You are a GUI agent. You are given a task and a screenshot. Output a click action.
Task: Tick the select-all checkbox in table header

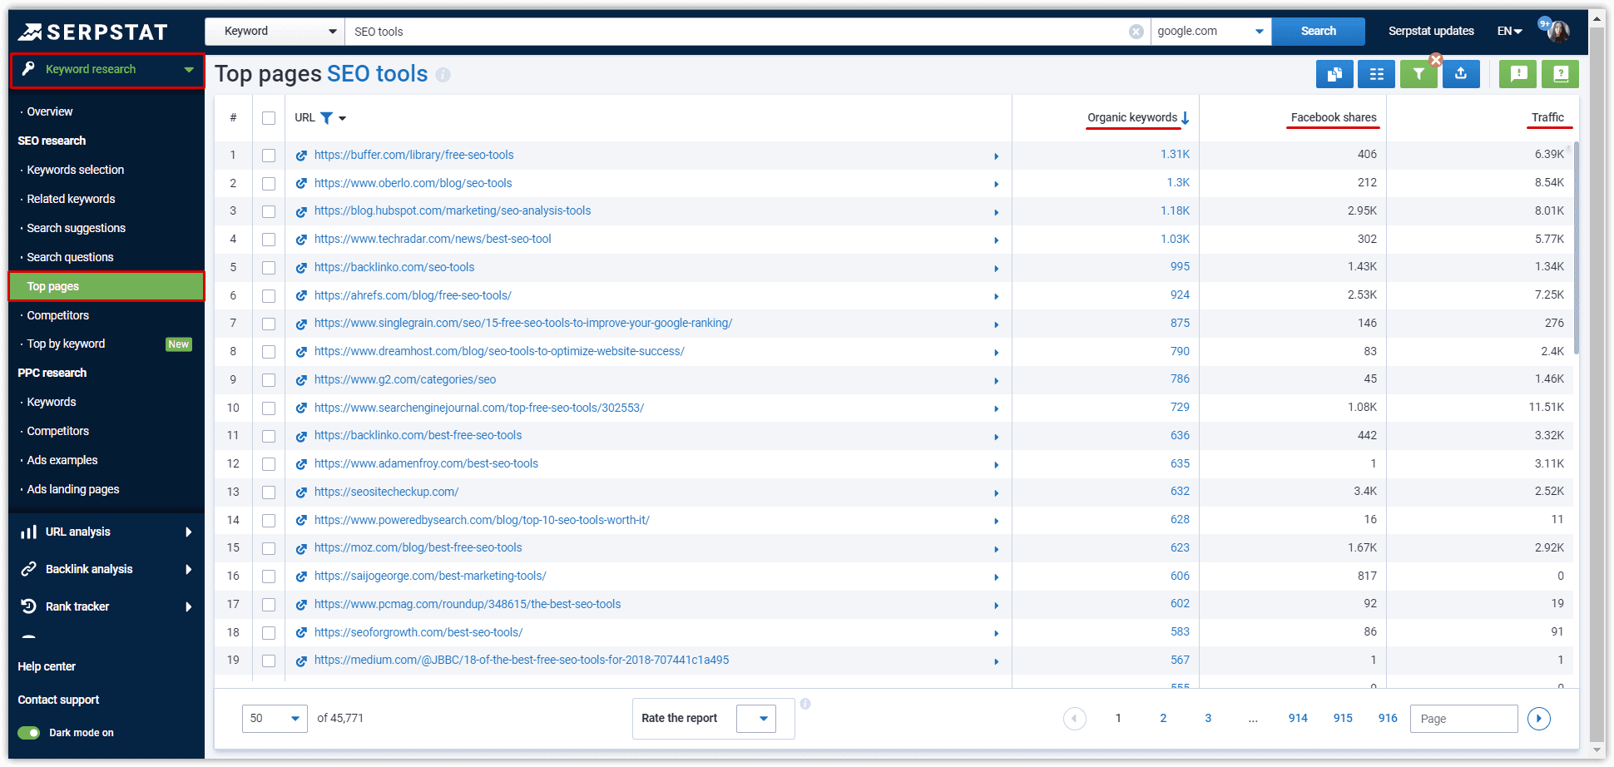269,118
